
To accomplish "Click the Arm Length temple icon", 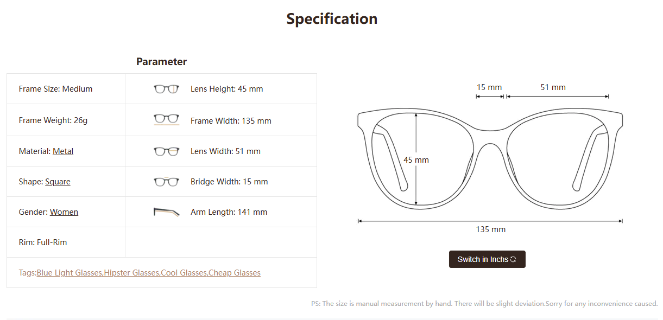I will pos(166,212).
